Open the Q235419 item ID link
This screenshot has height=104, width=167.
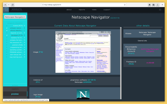tap(115, 18)
